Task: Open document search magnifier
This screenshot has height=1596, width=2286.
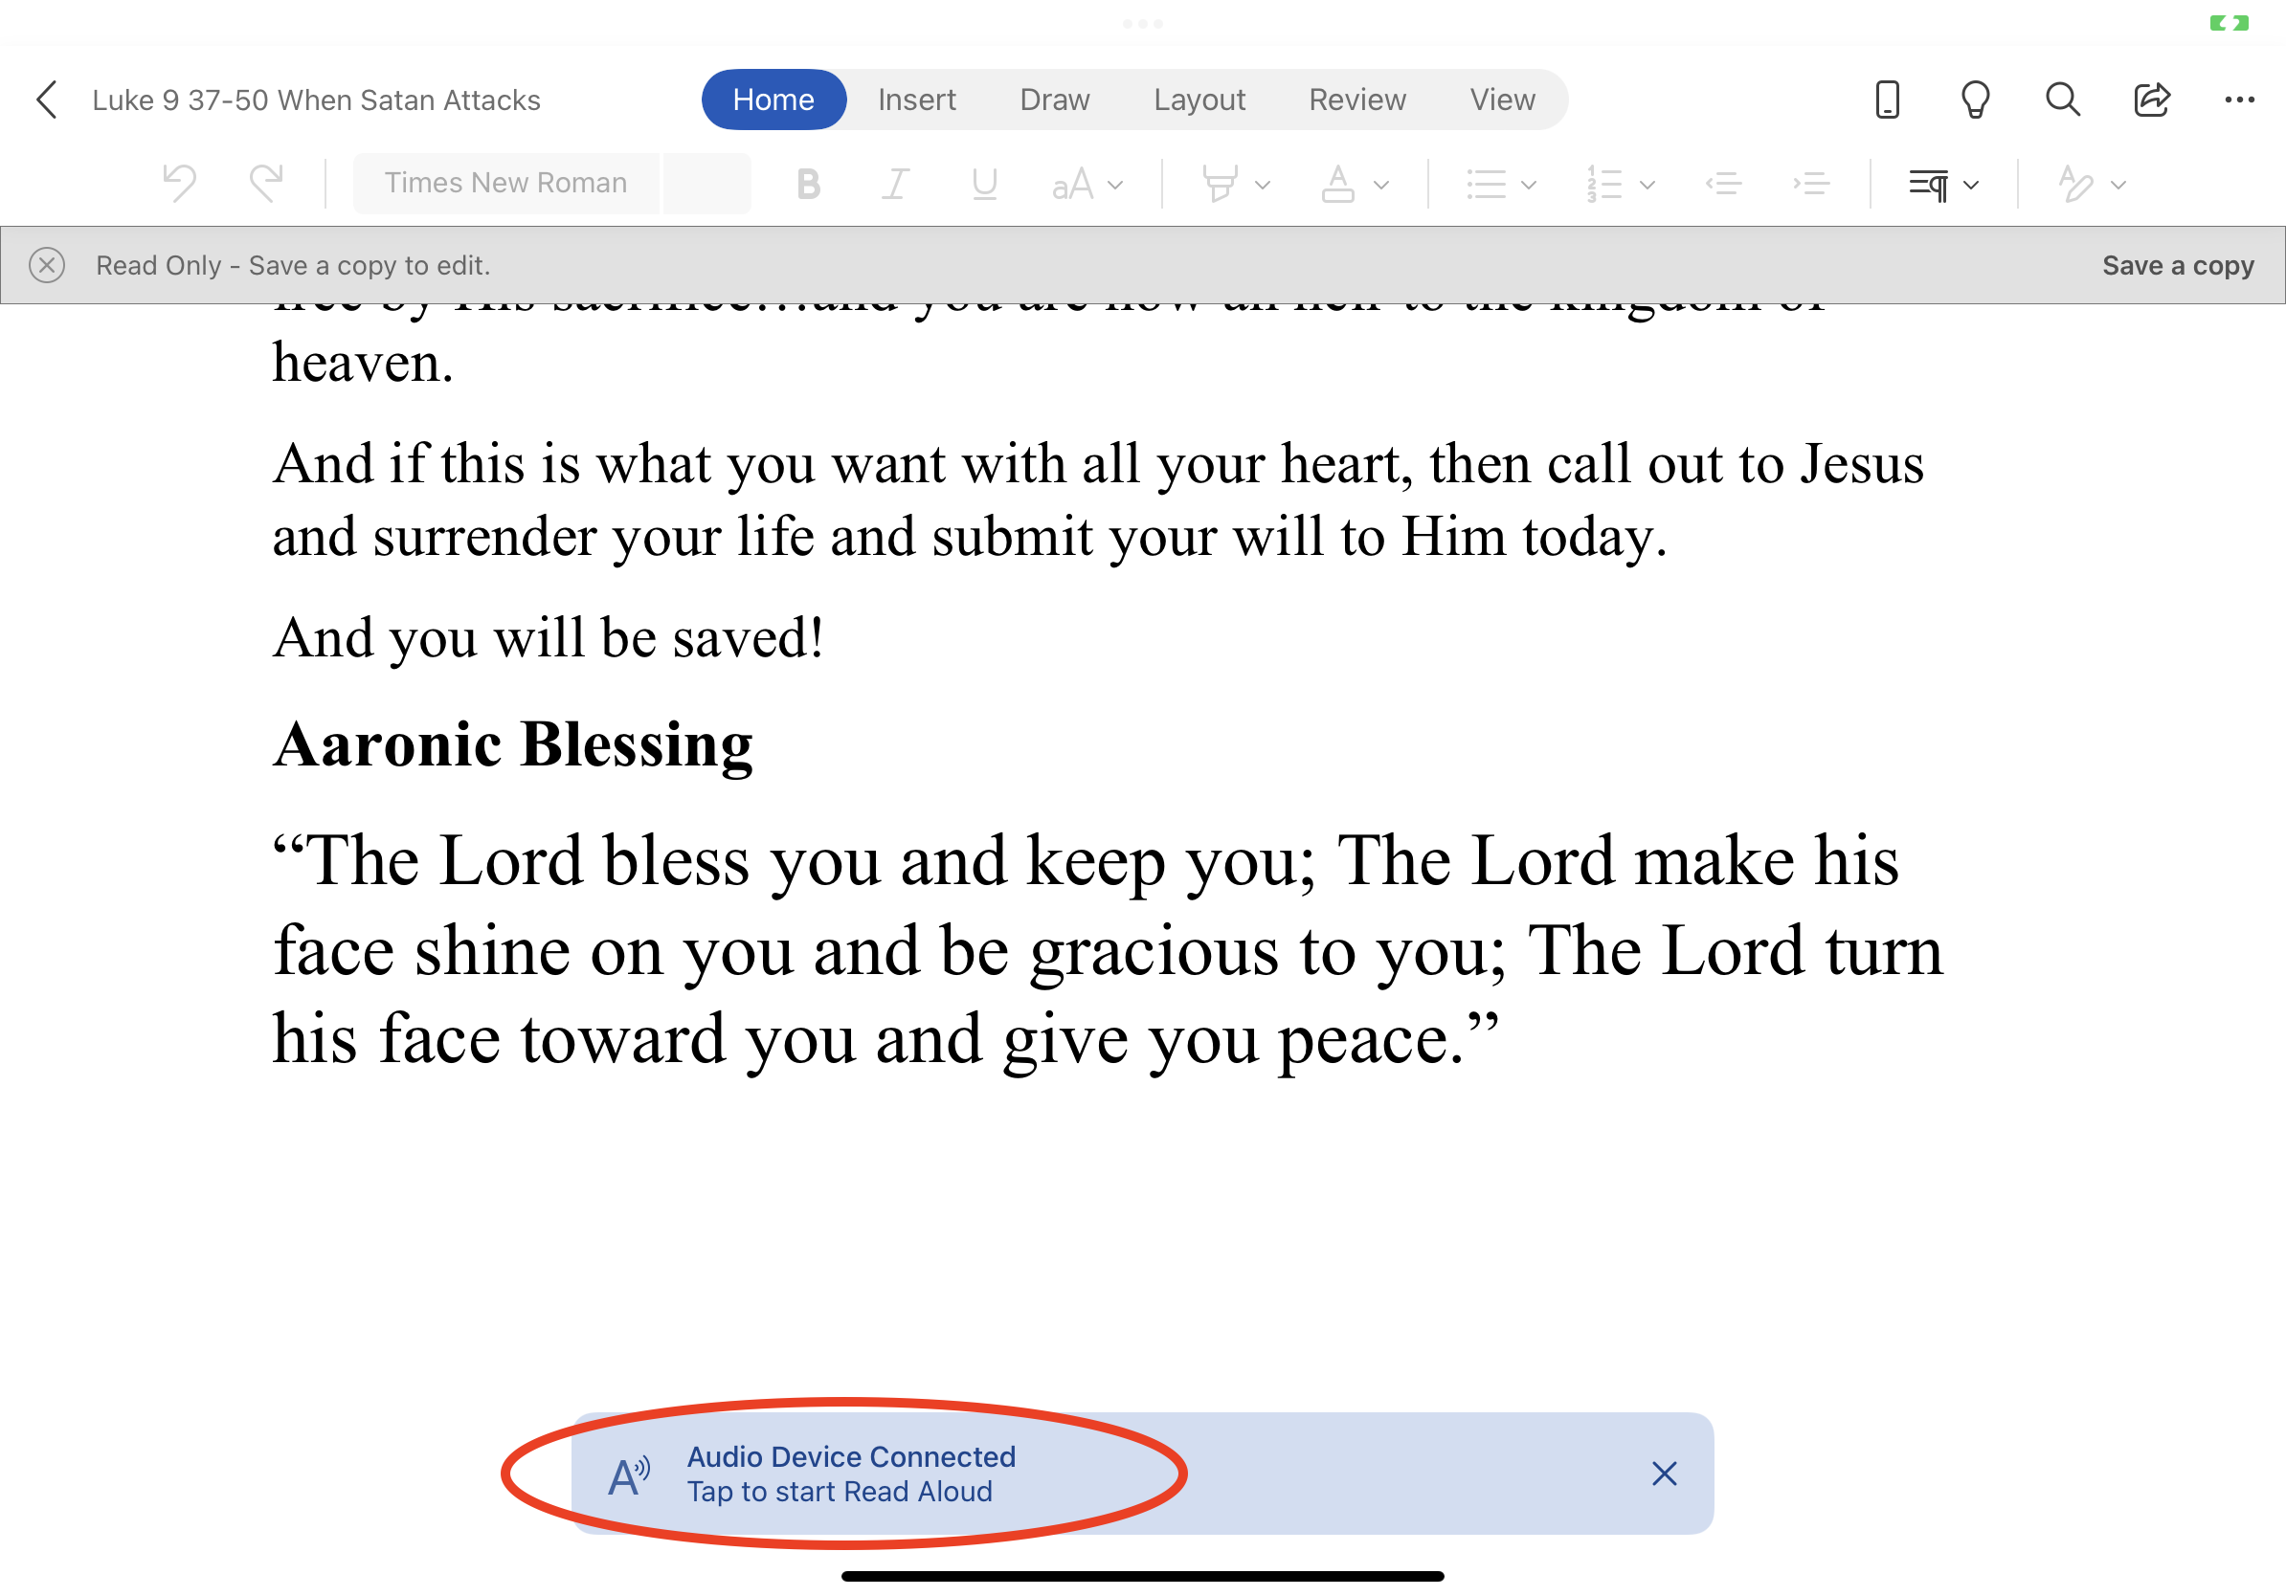Action: (x=2062, y=100)
